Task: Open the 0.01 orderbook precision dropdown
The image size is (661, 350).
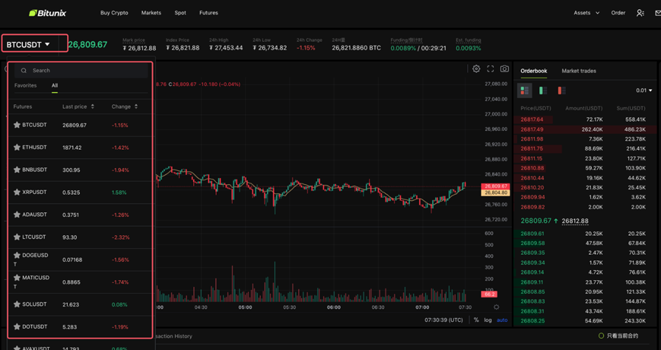Action: (x=644, y=91)
